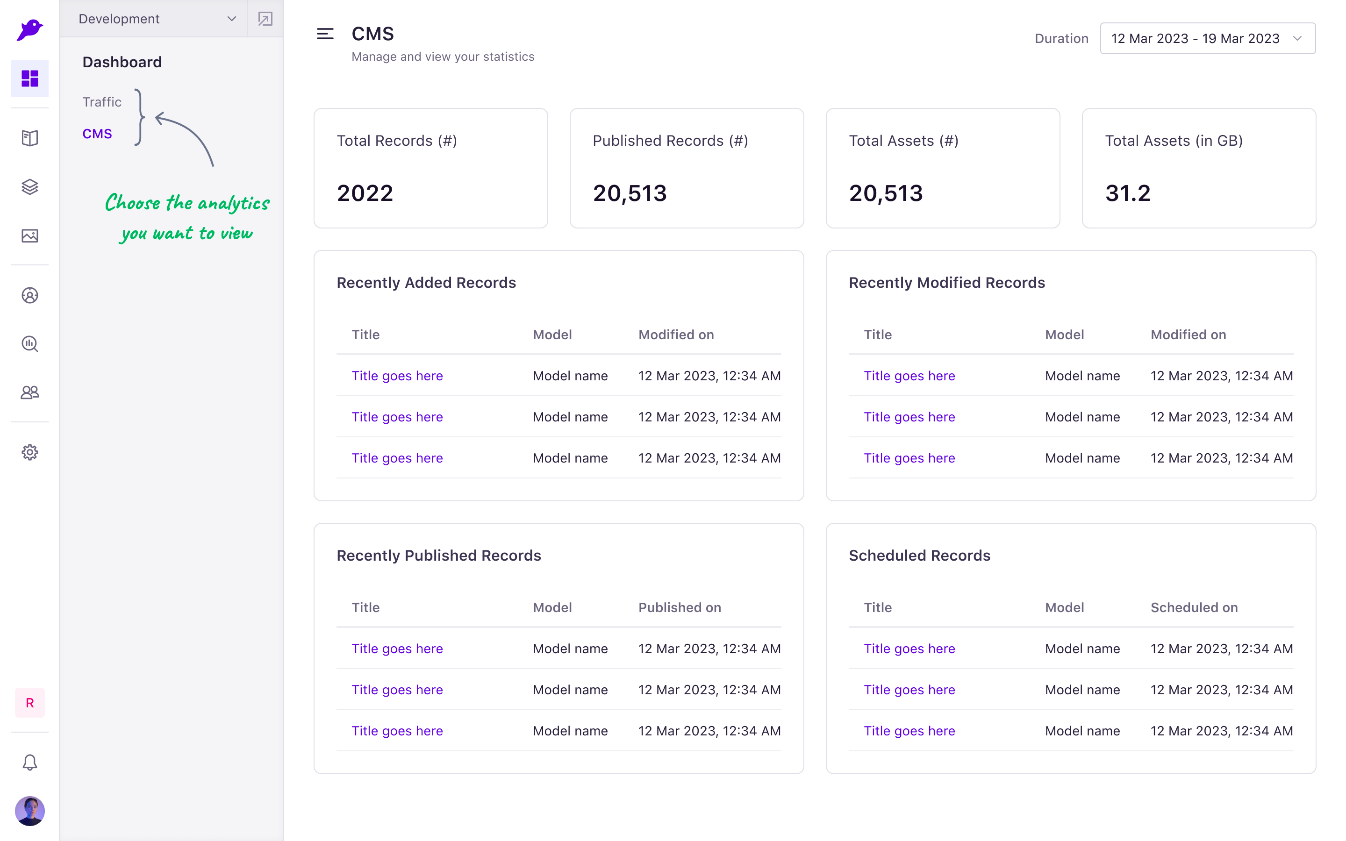Open first title link in Recently Modified Records

click(x=909, y=376)
